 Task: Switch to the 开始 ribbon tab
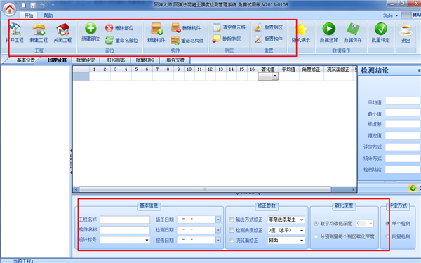tap(29, 15)
